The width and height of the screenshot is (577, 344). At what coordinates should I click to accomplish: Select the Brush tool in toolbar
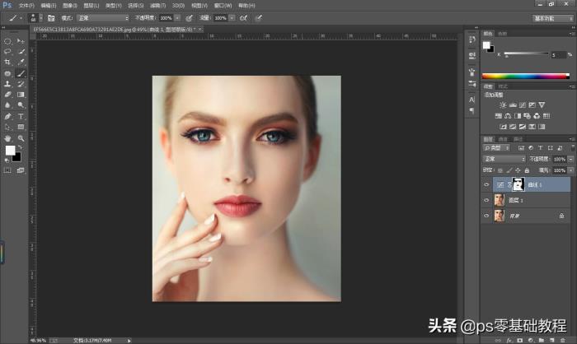21,72
